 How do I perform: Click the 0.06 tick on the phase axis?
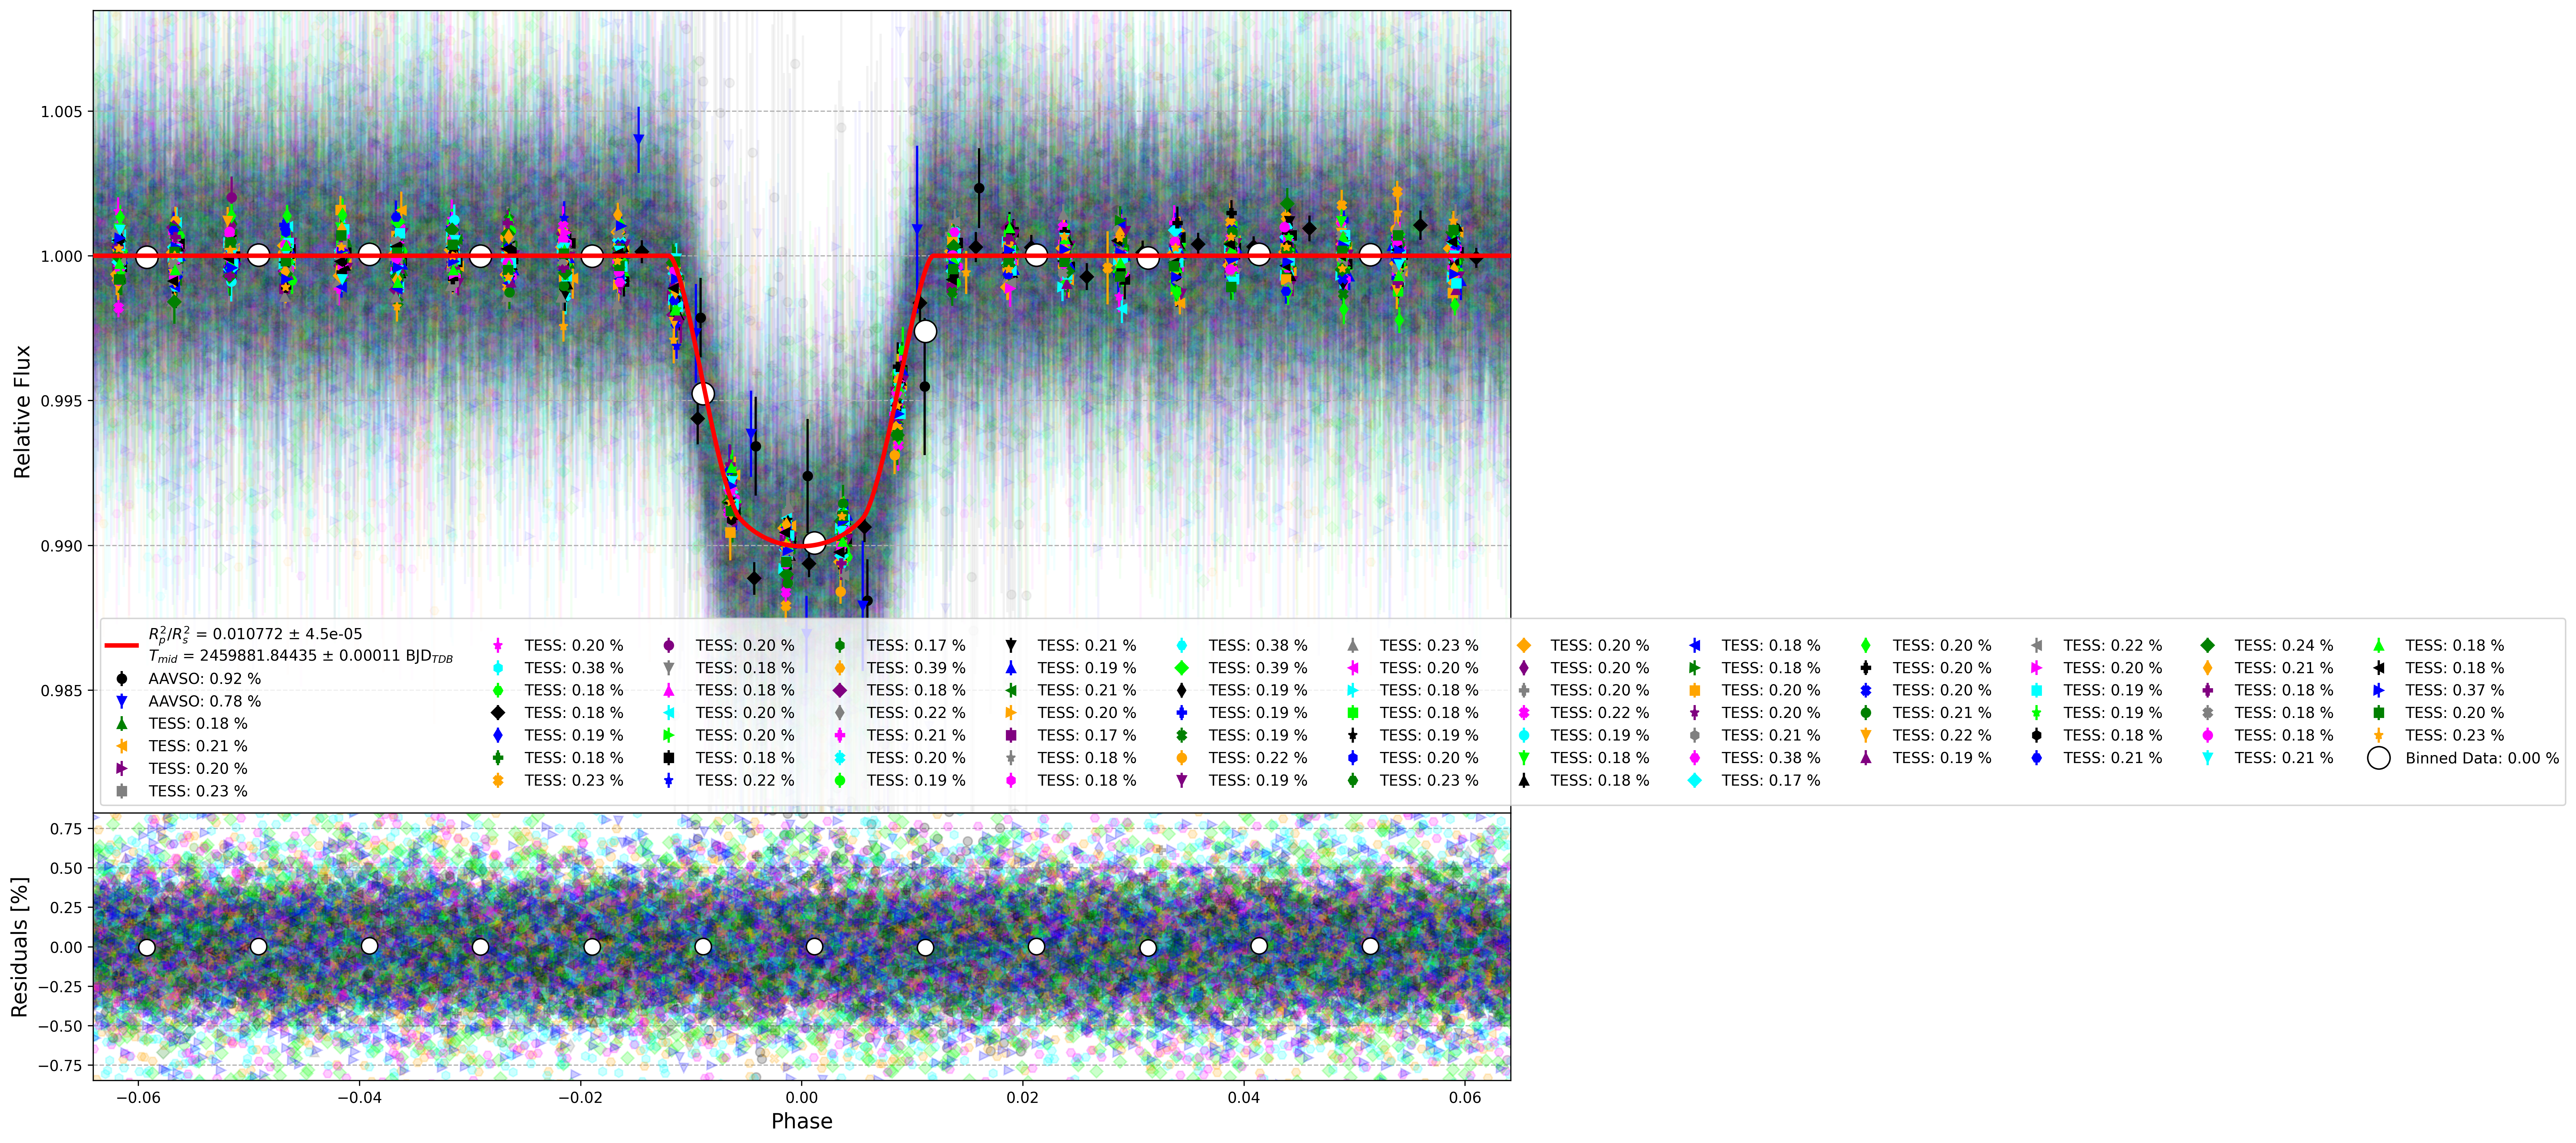click(1465, 1098)
